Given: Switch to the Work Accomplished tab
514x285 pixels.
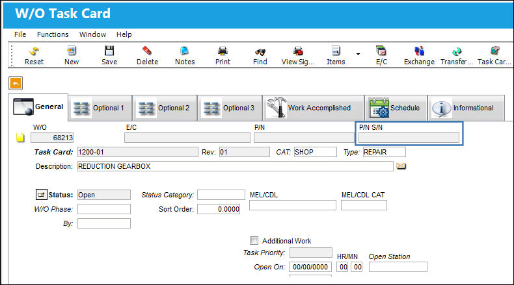Looking at the screenshot, I should [314, 108].
